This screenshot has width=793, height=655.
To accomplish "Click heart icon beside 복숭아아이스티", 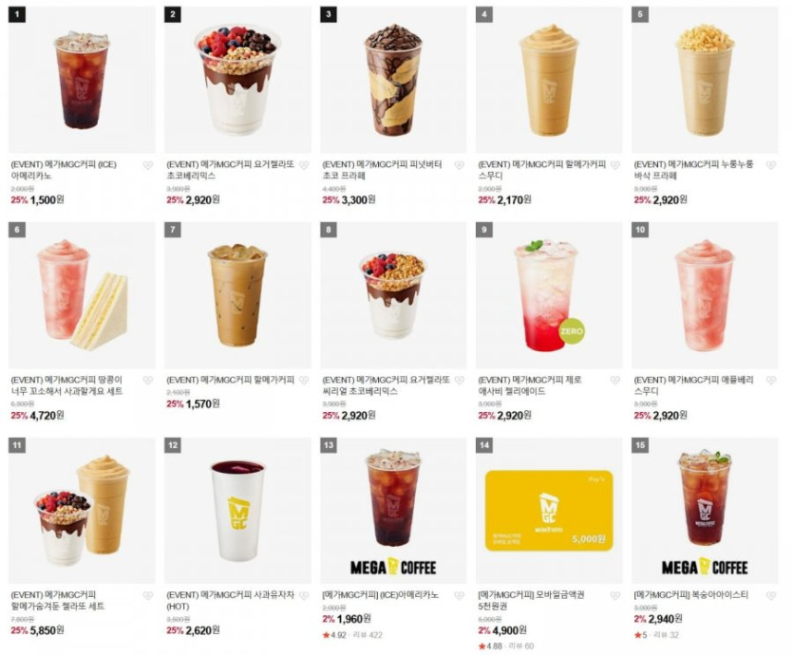I will click(771, 596).
